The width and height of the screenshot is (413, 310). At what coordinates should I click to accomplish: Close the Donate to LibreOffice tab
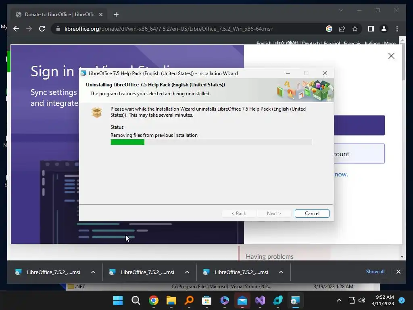click(x=100, y=15)
